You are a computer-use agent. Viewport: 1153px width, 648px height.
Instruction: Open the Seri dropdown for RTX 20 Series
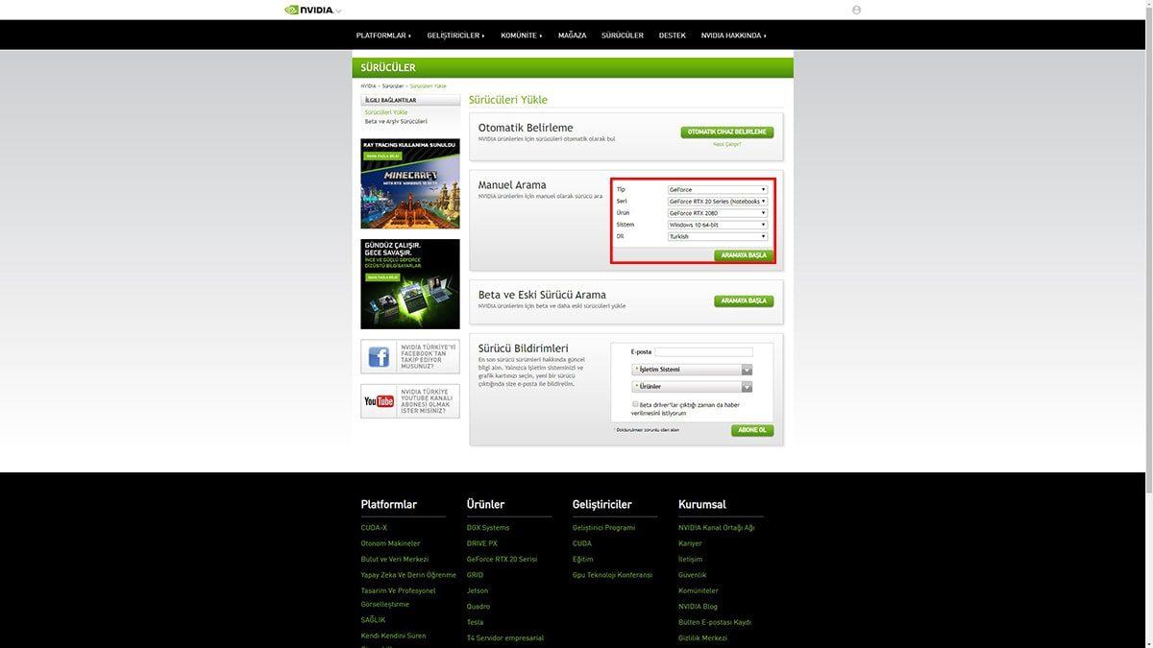pos(718,201)
